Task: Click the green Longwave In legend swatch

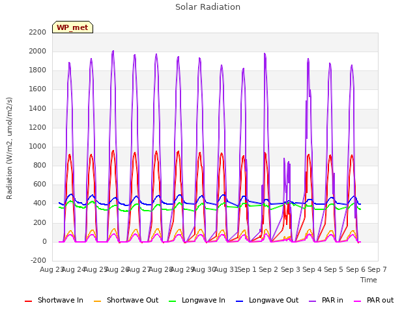Action: [x=173, y=301]
